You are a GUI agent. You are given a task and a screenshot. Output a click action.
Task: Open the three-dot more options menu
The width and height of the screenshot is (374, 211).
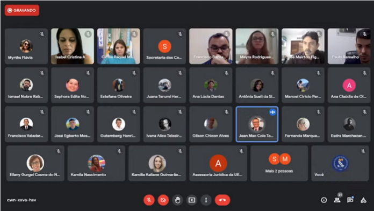[x=206, y=200]
